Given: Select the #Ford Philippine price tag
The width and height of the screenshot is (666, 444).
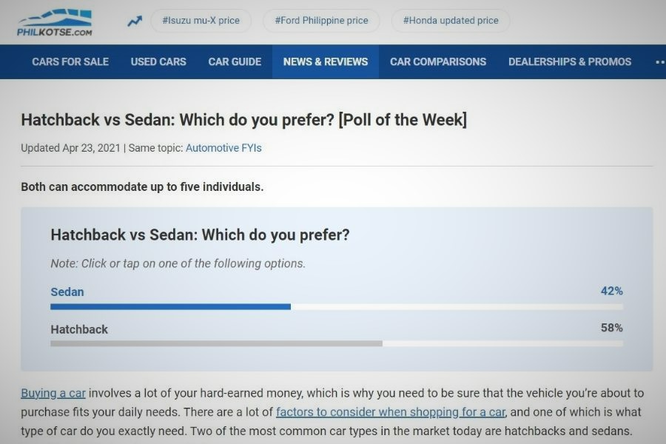Looking at the screenshot, I should pos(322,21).
